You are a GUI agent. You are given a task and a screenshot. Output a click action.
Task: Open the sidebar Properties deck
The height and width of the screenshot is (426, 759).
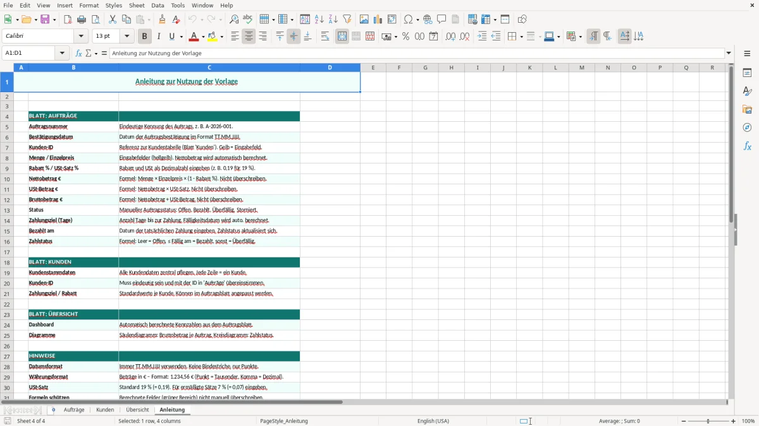747,73
